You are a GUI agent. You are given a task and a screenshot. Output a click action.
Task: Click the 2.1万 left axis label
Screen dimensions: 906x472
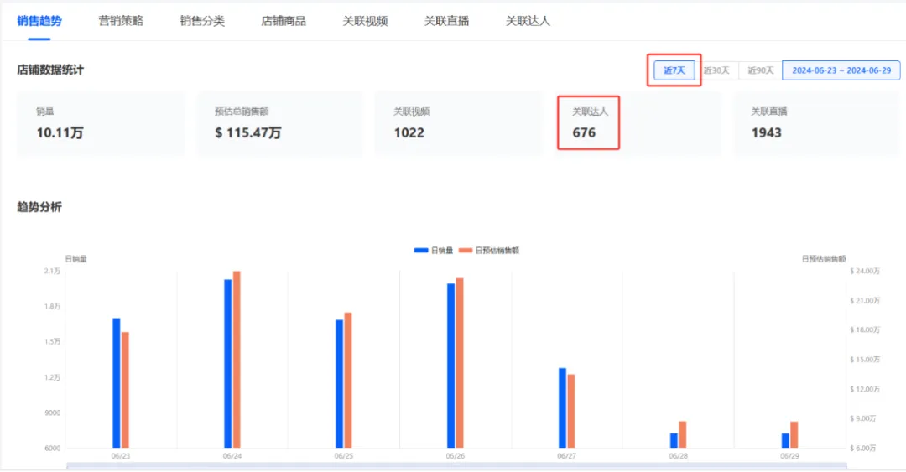pos(53,271)
